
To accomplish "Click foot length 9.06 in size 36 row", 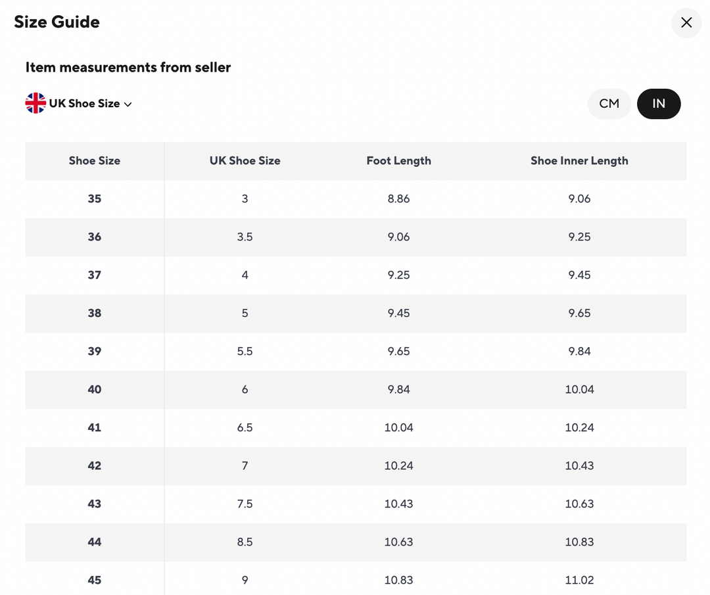I will pos(398,237).
